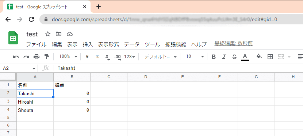Select column B header
Screen dimensions: 303x136
coord(72,77)
